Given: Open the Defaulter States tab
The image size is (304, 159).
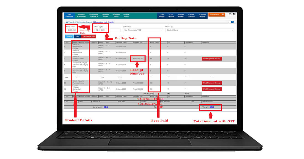Looking at the screenshot, I should click(x=105, y=15).
